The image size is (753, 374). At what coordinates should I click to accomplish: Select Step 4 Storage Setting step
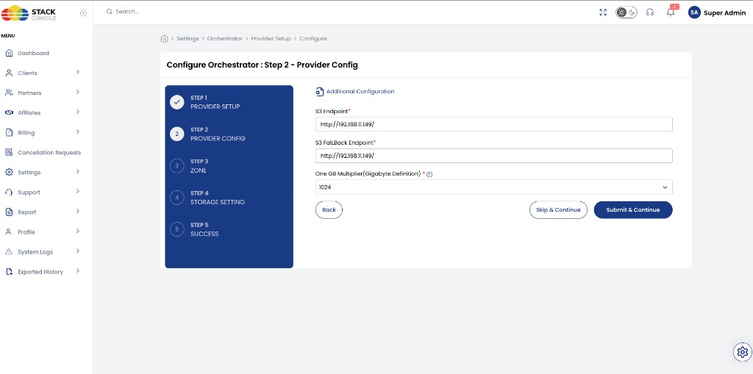coord(208,198)
